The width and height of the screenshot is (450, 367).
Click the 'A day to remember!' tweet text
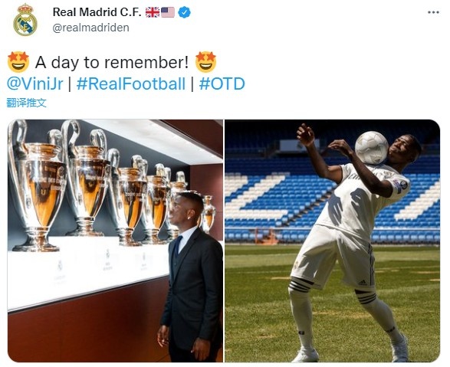[x=112, y=62]
